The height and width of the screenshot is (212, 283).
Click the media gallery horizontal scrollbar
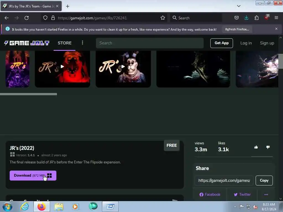tap(28, 94)
